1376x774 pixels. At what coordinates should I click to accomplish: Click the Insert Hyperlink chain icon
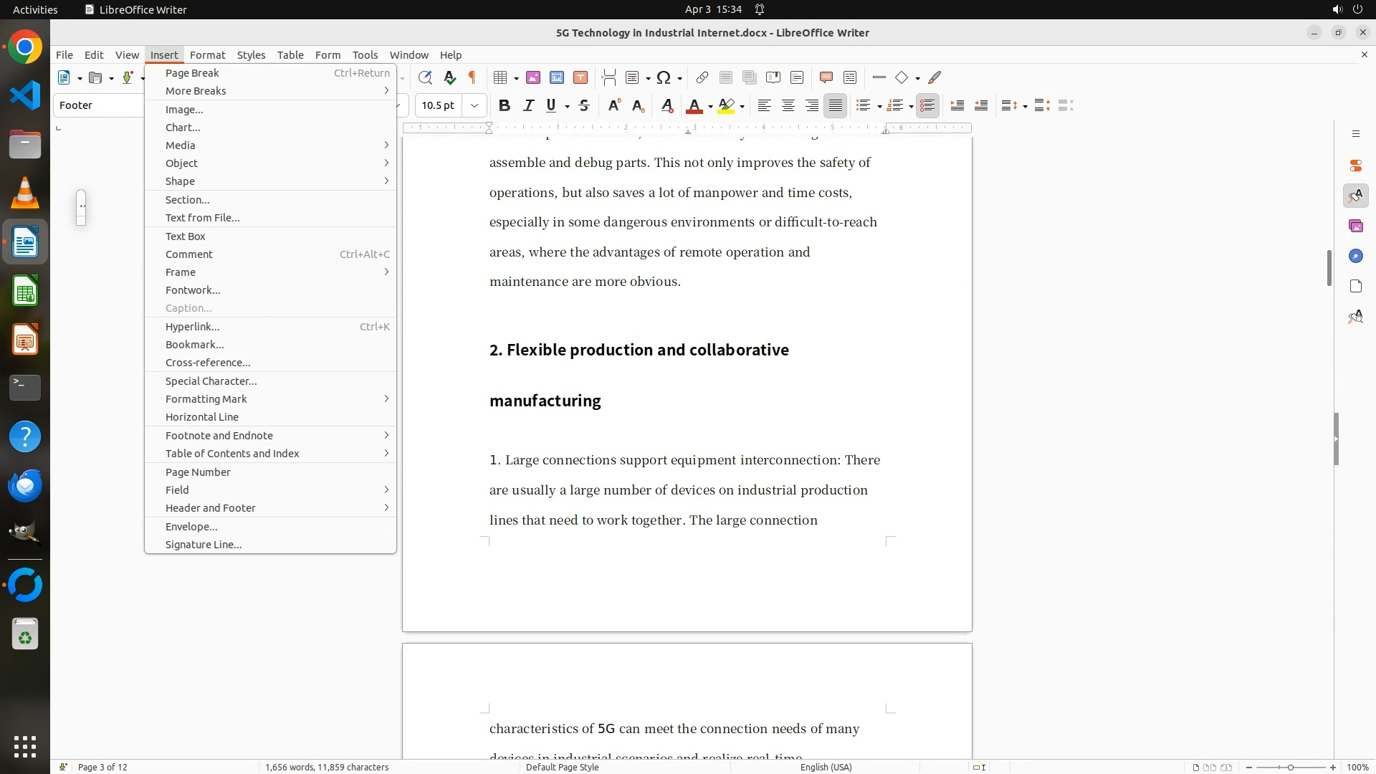click(x=702, y=77)
